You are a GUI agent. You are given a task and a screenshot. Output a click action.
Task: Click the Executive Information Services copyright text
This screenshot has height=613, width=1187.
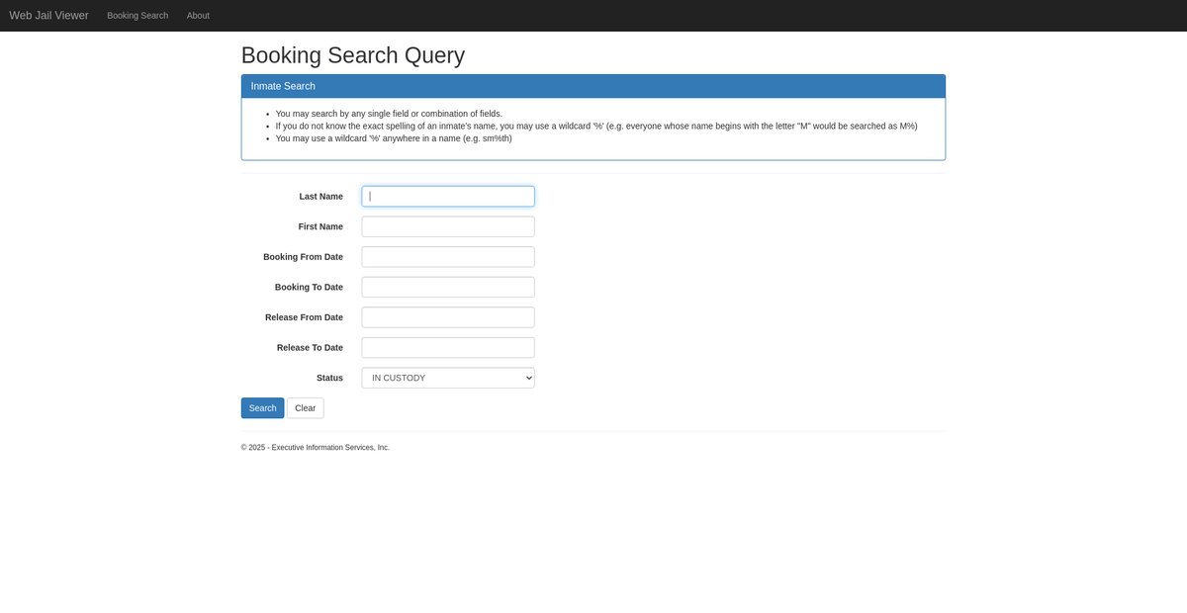[x=316, y=448]
